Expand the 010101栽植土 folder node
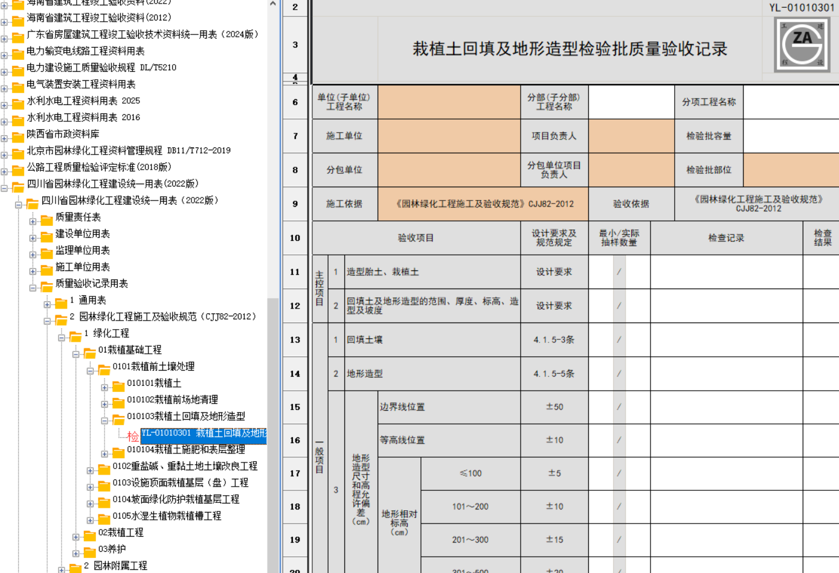The height and width of the screenshot is (573, 839). click(x=104, y=388)
